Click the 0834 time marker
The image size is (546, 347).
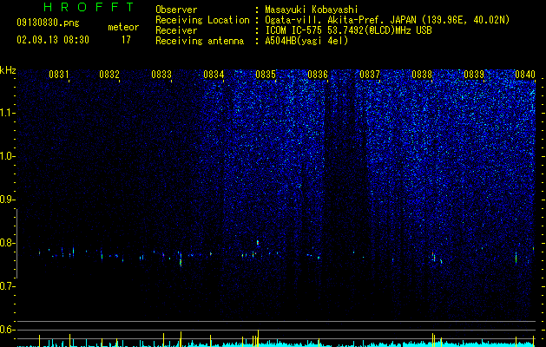[x=214, y=75]
